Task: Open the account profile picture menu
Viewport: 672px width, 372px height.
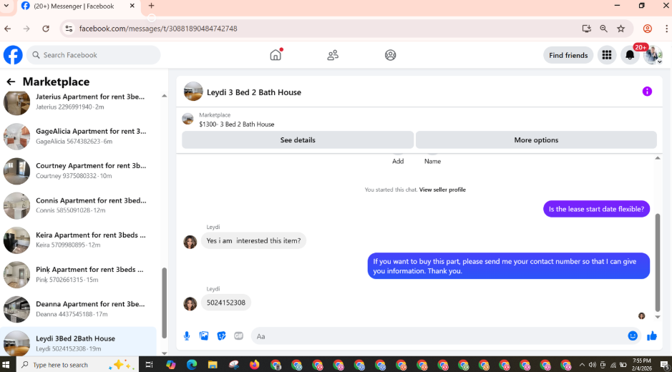Action: [653, 55]
